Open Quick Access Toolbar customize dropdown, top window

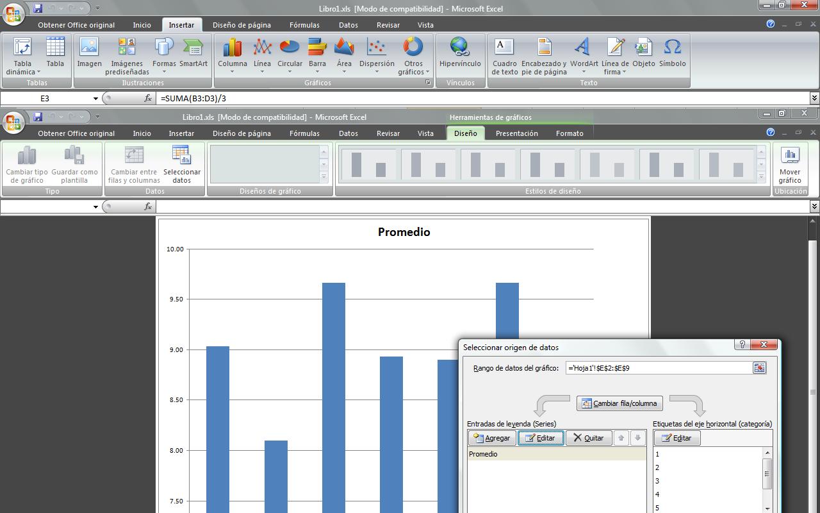[97, 8]
